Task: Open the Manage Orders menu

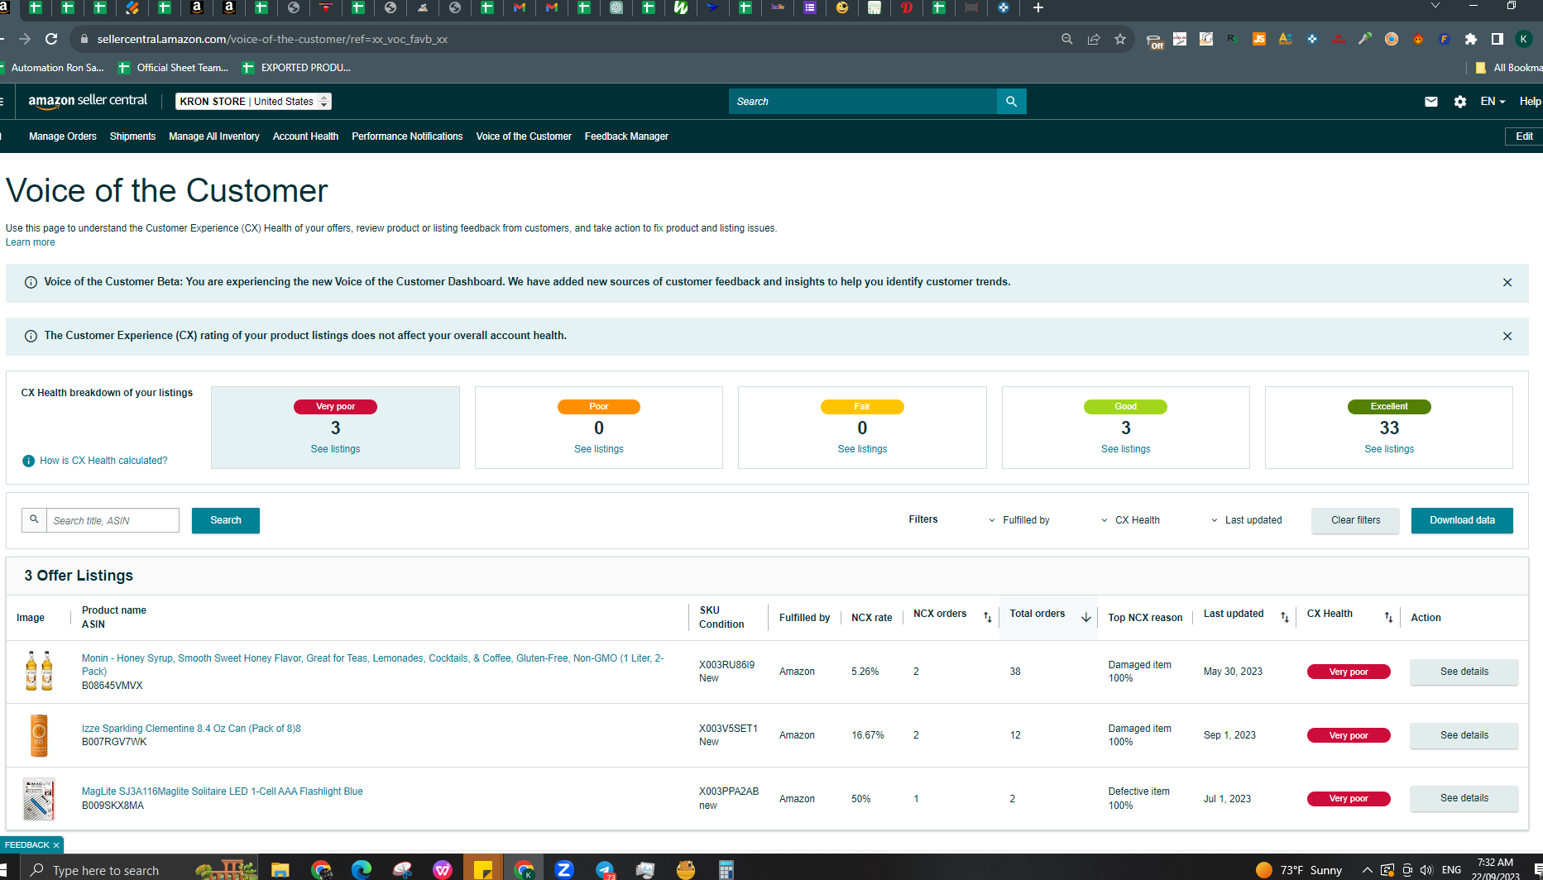Action: [x=63, y=136]
